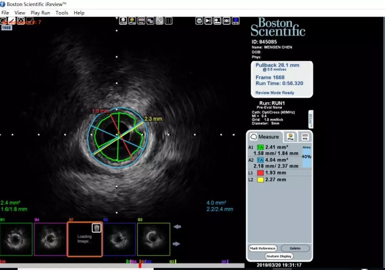
Task: Select bookmark thumbnail B3
Action: [154, 239]
